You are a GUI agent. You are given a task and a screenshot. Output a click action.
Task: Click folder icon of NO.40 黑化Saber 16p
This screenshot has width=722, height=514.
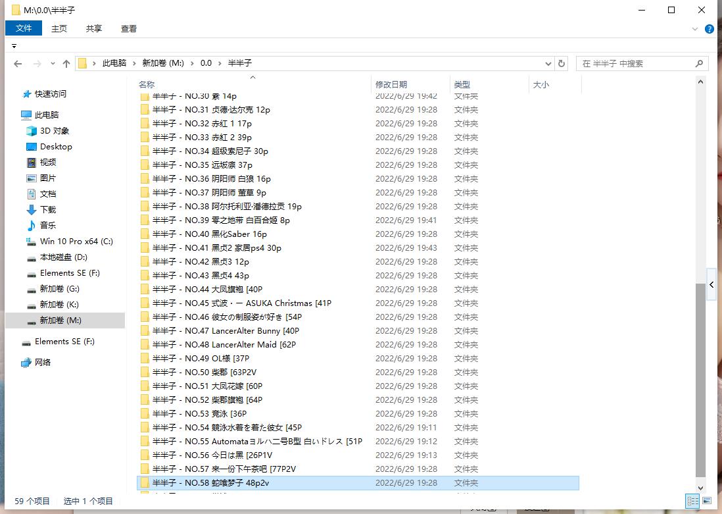pyautogui.click(x=145, y=234)
